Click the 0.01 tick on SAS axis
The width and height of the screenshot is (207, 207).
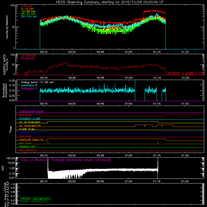(12, 178)
